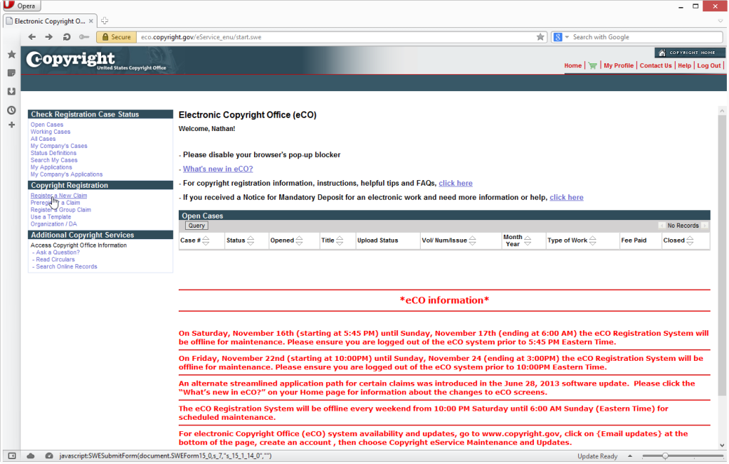Open Status Definitions
The image size is (729, 464).
coord(53,153)
